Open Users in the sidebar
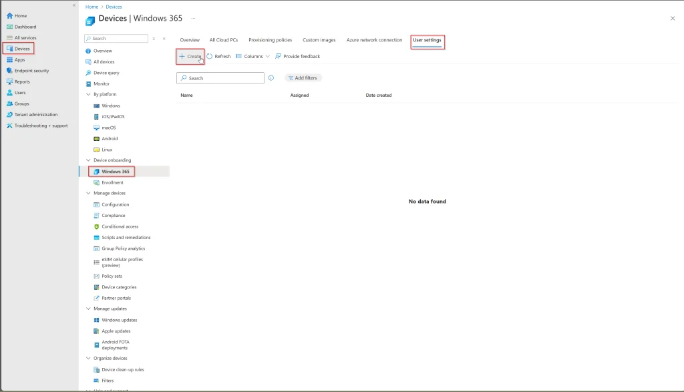The height and width of the screenshot is (392, 684). [16, 92]
